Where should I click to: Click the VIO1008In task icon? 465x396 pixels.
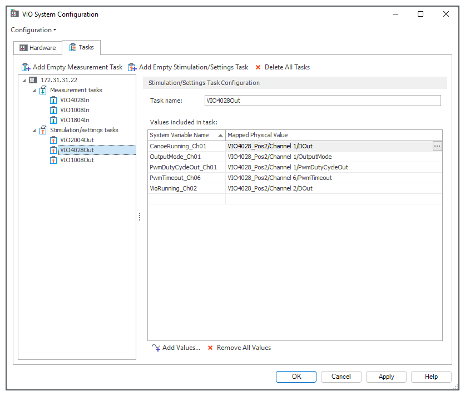[53, 110]
